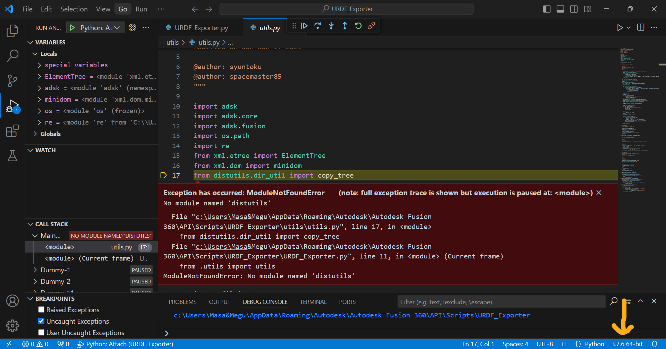Image resolution: width=666 pixels, height=349 pixels.
Task: Expand the Globals variables section
Action: click(50, 134)
